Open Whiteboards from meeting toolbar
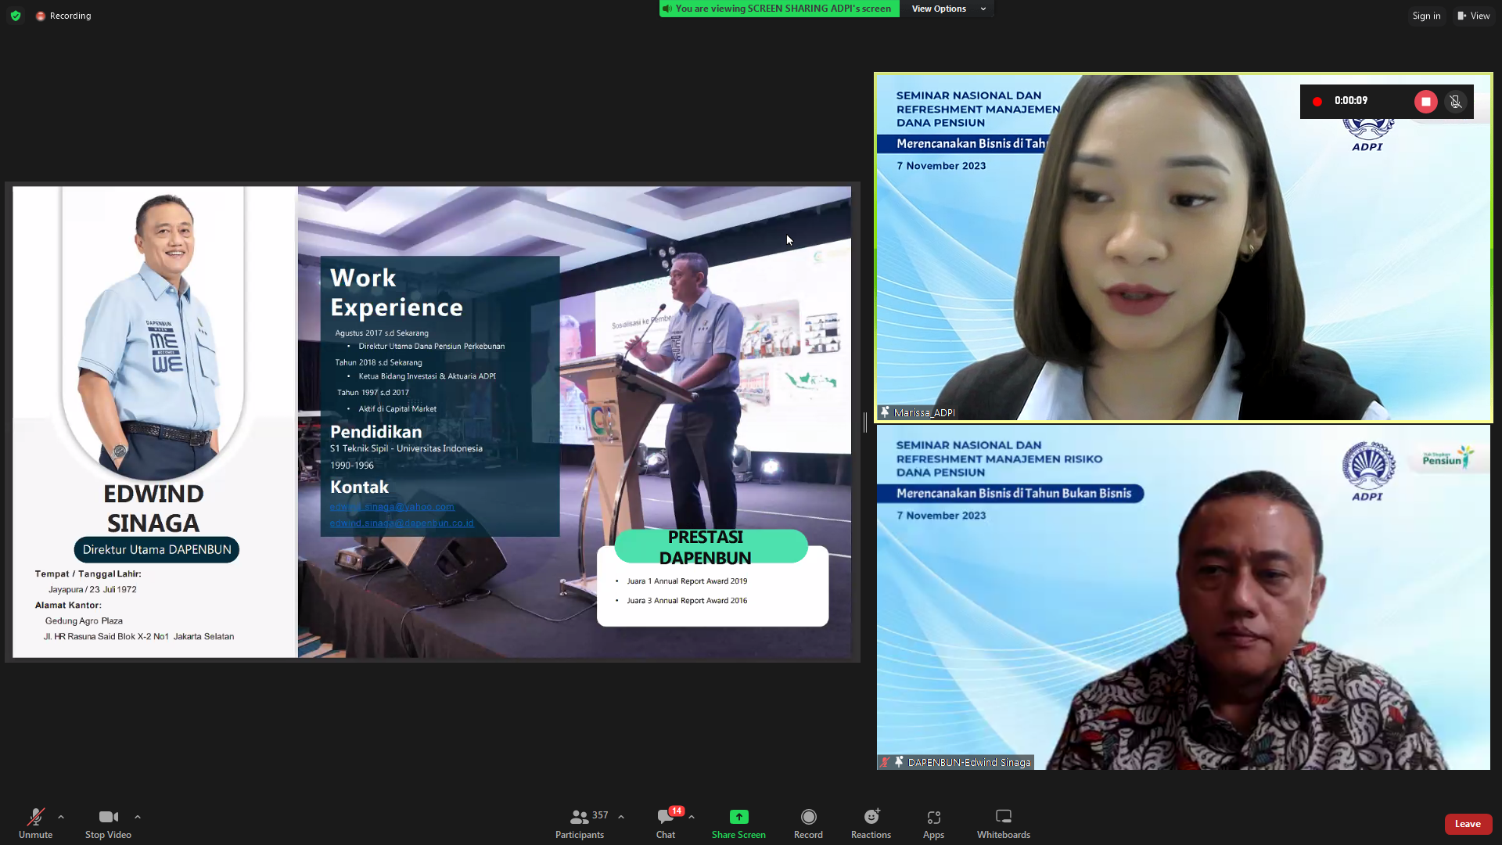The height and width of the screenshot is (845, 1502). (x=1003, y=817)
